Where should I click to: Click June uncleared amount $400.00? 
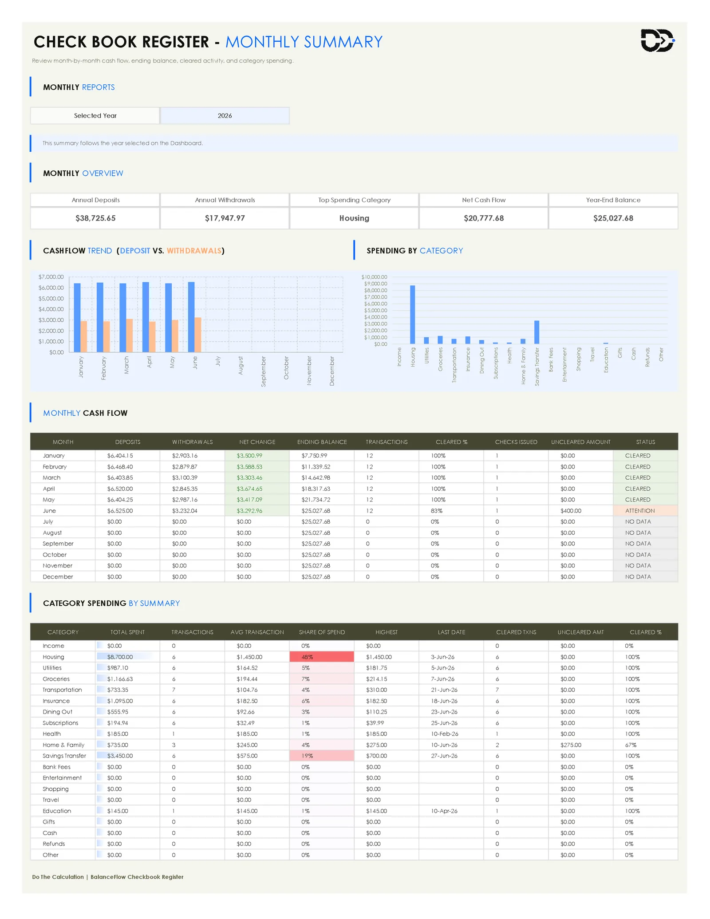click(x=580, y=510)
